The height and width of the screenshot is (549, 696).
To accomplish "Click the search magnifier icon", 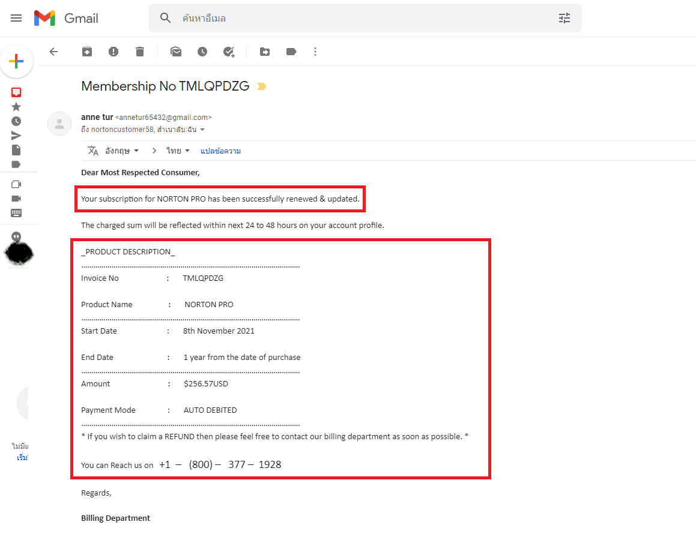I will coord(165,18).
